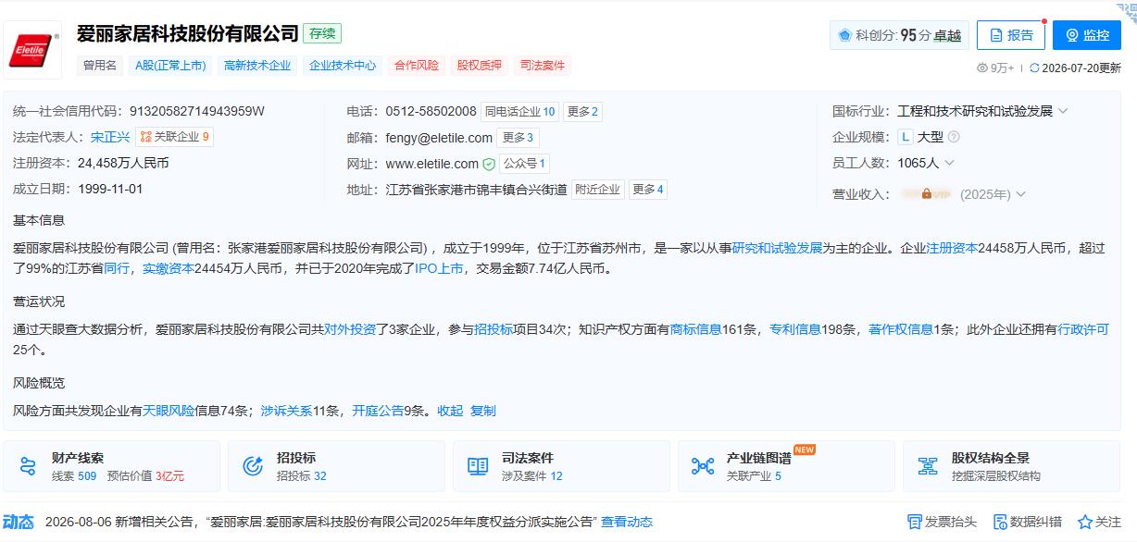Viewport: 1137px width, 542px height.
Task: Click the 招投标 card icon
Action: [x=253, y=465]
